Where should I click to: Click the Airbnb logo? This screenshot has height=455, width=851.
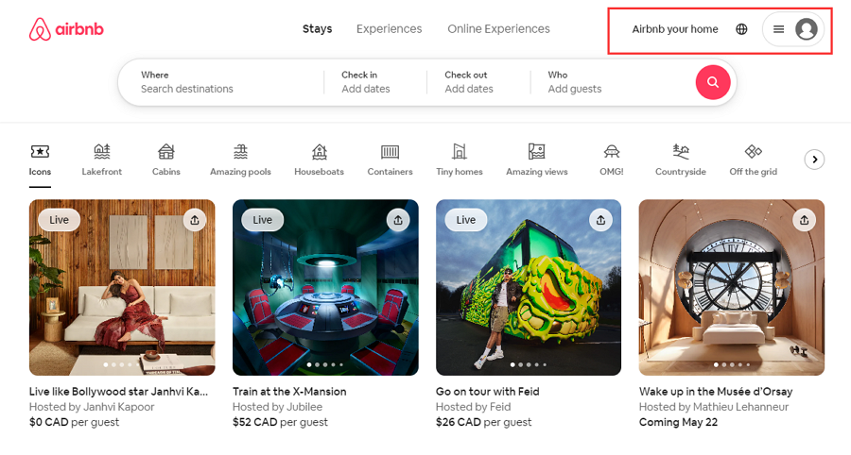tap(66, 30)
